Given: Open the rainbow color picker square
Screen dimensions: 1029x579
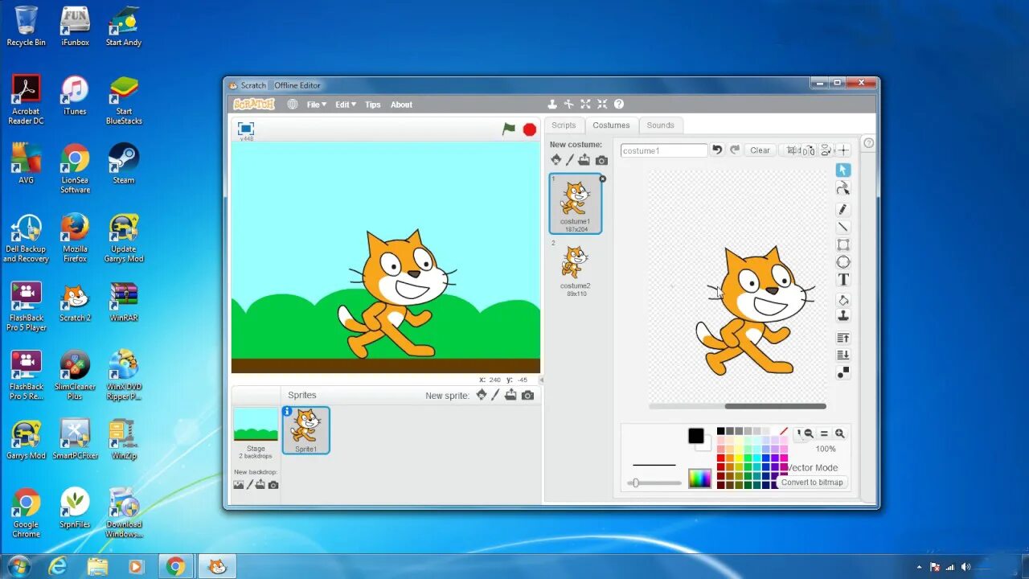Looking at the screenshot, I should click(699, 478).
